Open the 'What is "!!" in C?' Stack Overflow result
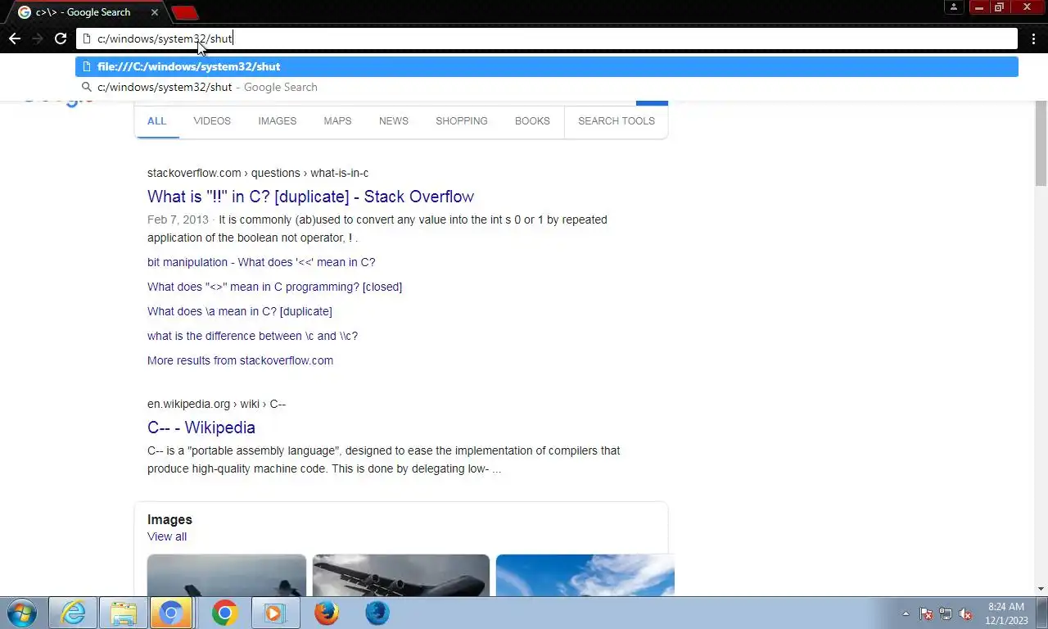The height and width of the screenshot is (629, 1048). click(x=310, y=197)
